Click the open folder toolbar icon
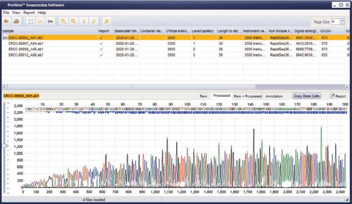Viewport: 352px width, 204px height. [7, 21]
